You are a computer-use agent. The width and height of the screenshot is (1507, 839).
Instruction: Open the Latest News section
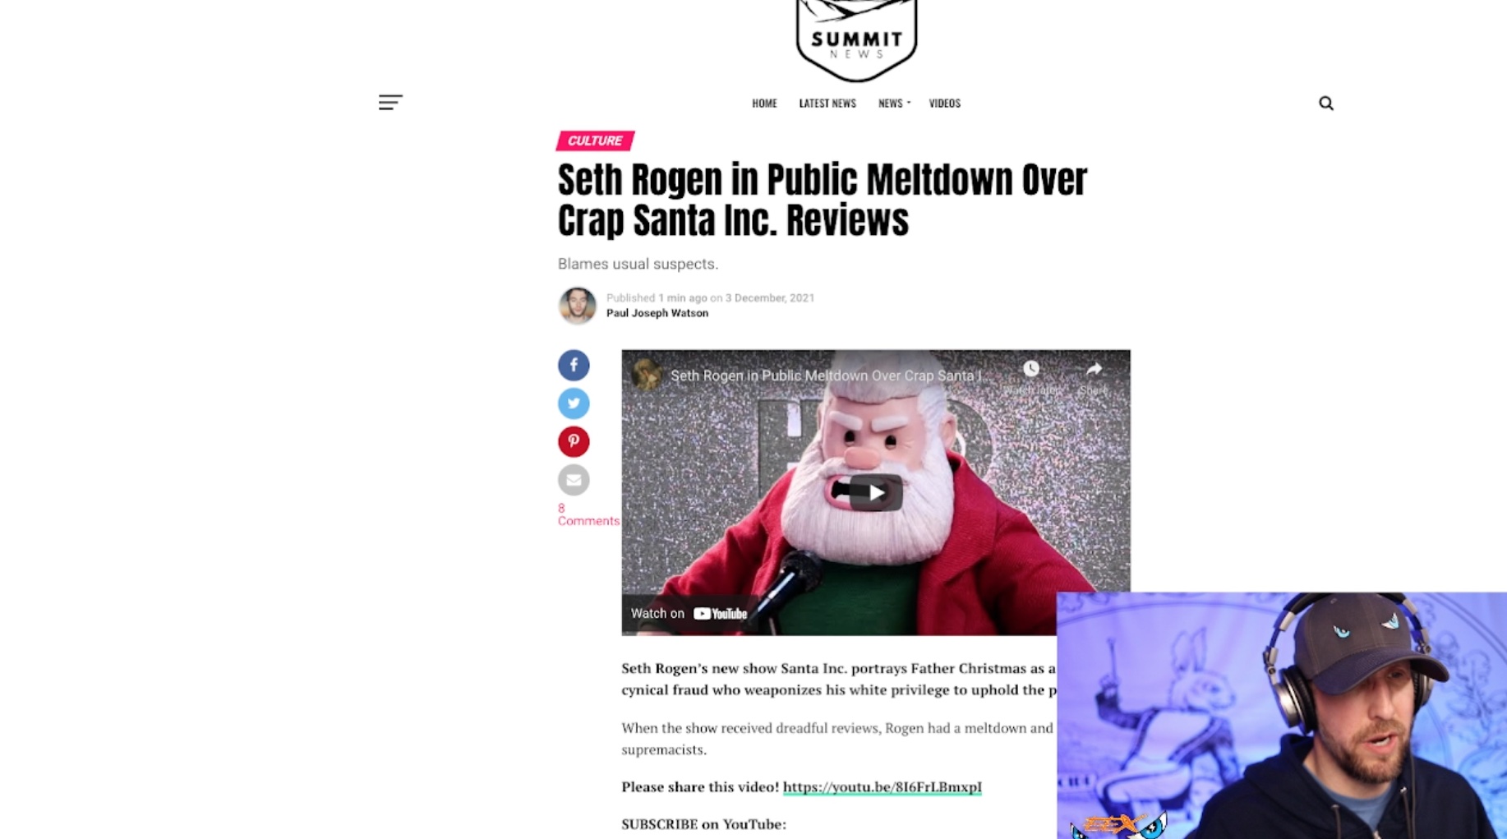tap(827, 103)
